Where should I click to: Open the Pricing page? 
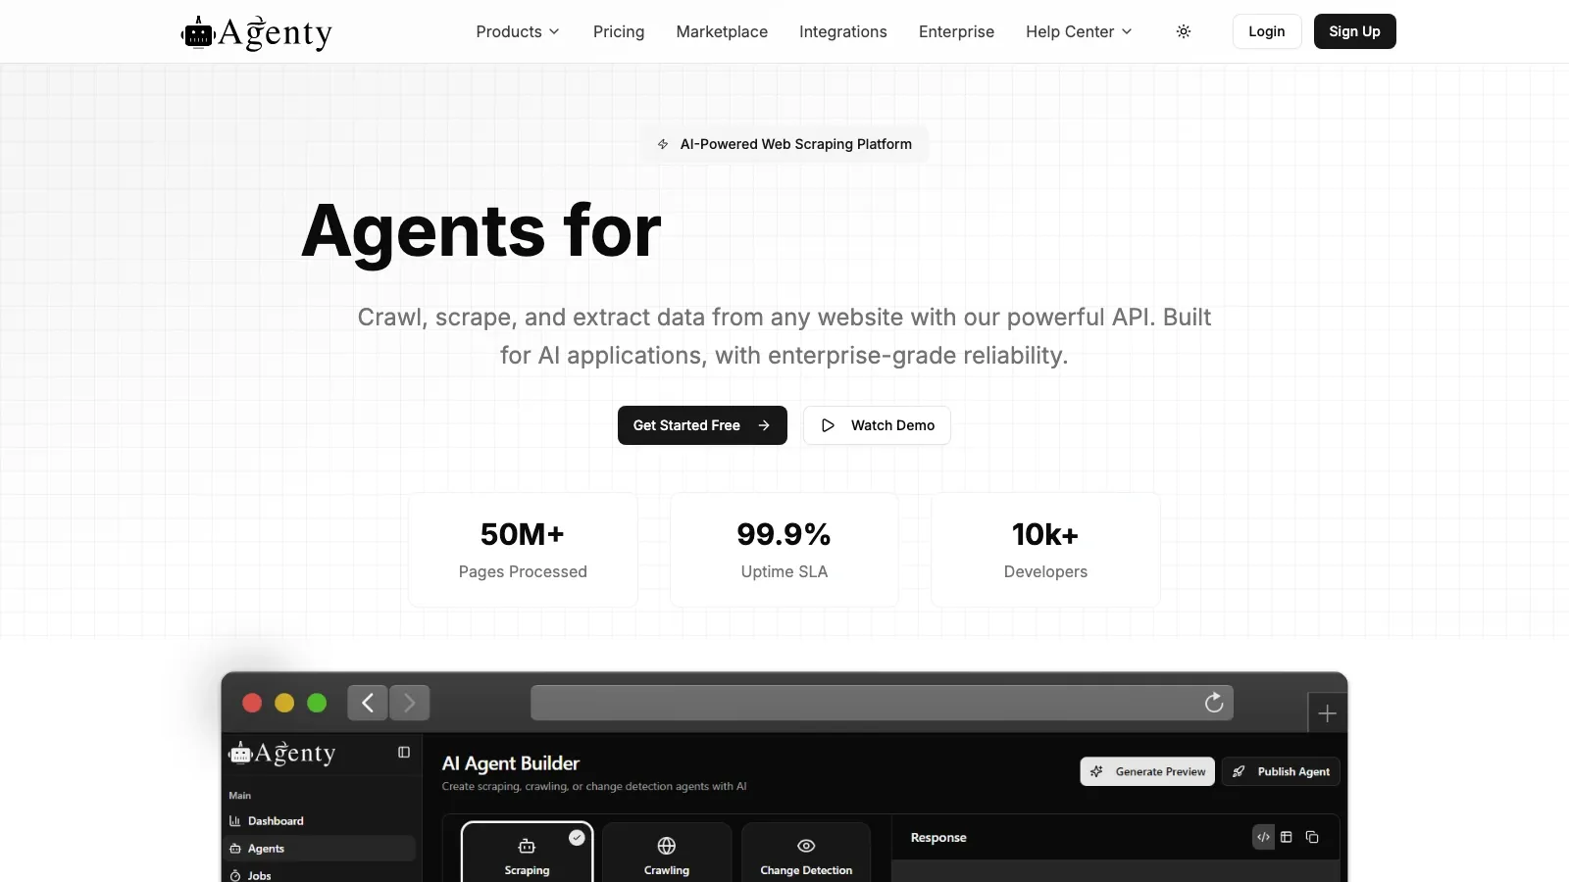[x=619, y=31]
